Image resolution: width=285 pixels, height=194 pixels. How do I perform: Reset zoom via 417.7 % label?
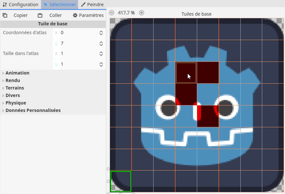click(126, 13)
